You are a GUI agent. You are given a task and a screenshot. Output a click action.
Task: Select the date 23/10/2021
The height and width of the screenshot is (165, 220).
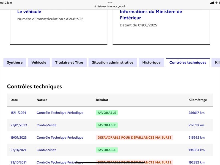18,162
